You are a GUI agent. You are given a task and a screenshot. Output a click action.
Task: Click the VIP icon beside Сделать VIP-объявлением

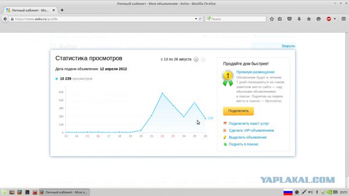(x=225, y=131)
